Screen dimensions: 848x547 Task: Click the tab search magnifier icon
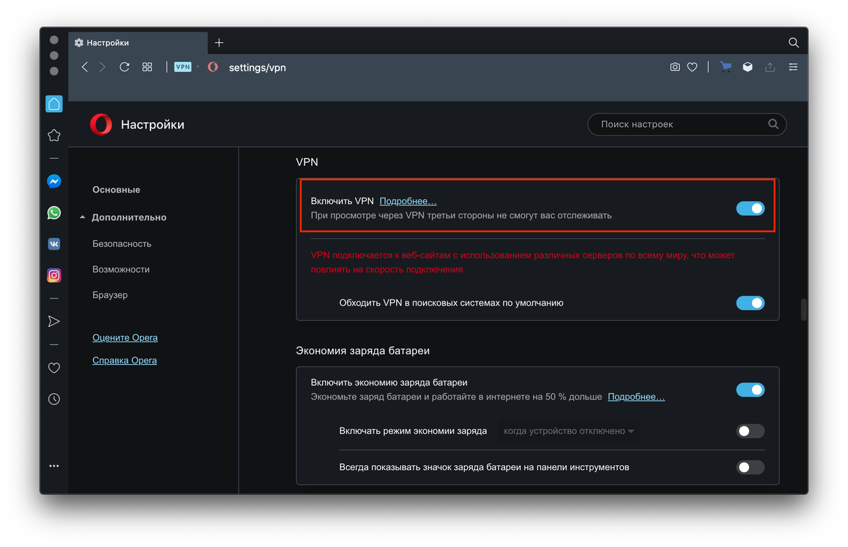click(x=794, y=43)
